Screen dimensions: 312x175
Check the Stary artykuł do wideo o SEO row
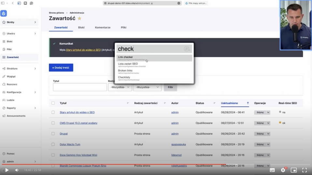(x=53, y=112)
